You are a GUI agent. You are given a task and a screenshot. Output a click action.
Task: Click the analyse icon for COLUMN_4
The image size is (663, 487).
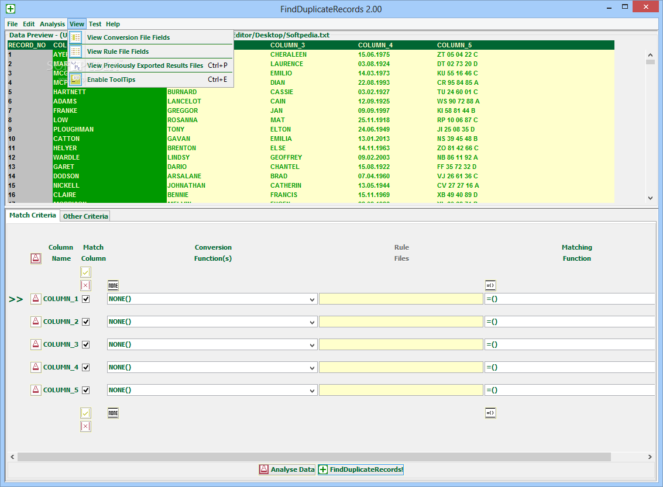pos(36,368)
